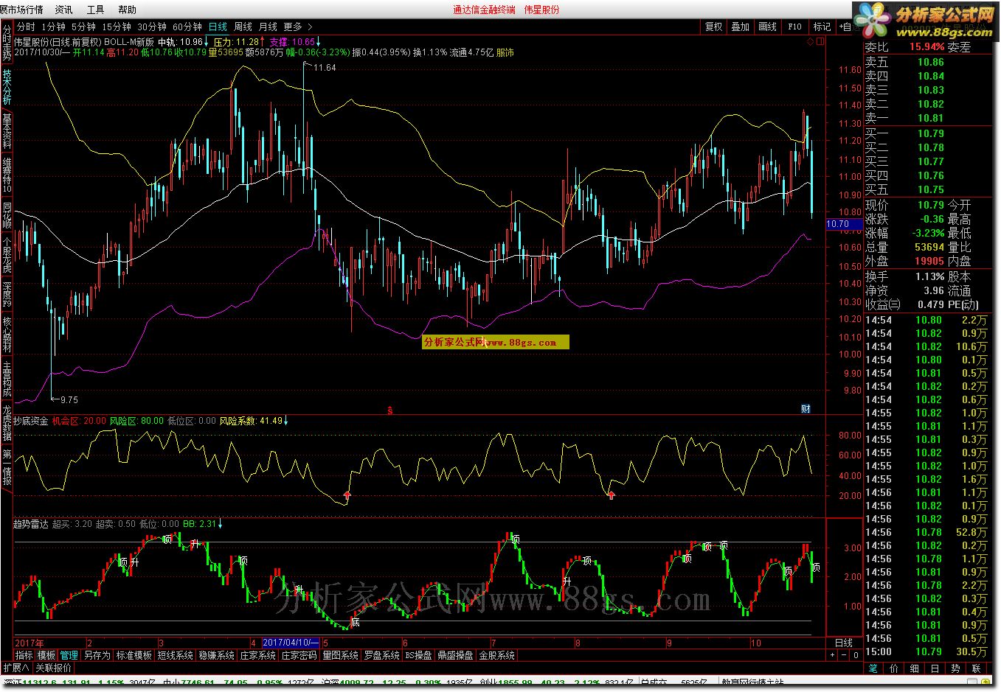Choose the 量图系统 template

(x=340, y=655)
